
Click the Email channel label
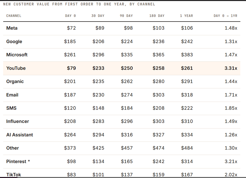point(12,95)
